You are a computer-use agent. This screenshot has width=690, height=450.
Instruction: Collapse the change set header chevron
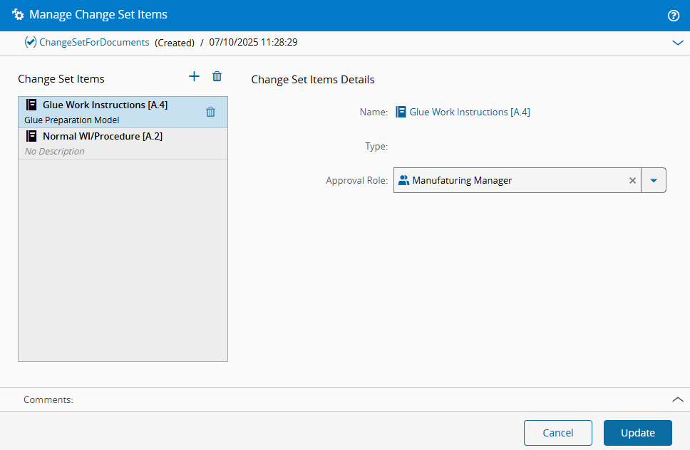[x=677, y=43]
